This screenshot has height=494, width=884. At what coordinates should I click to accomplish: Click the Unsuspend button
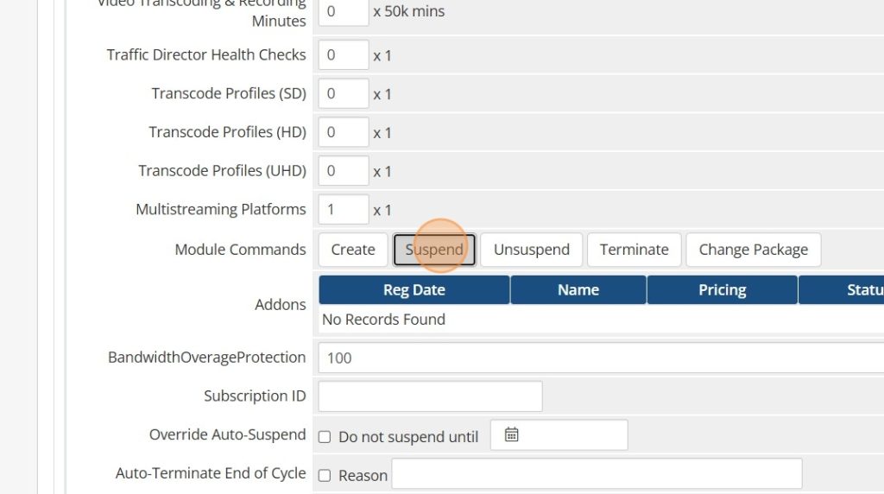tap(531, 250)
